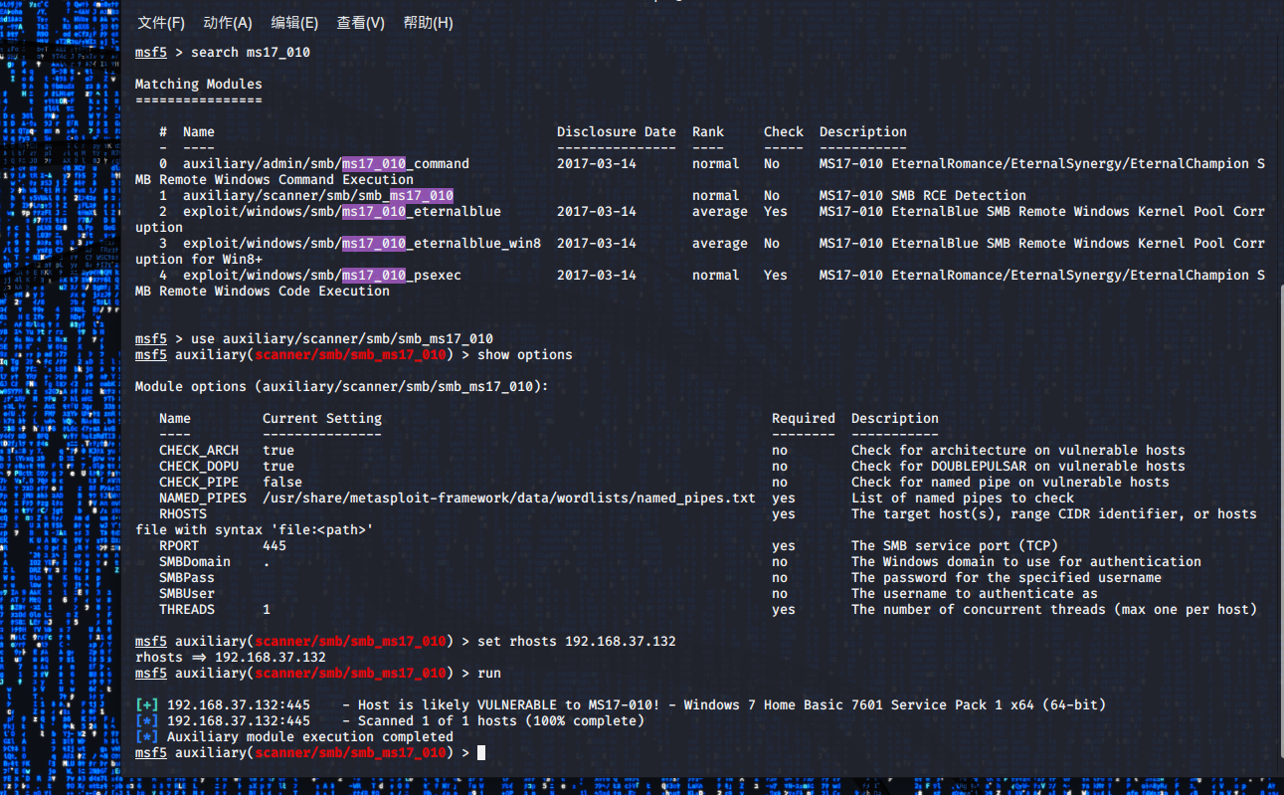This screenshot has width=1284, height=795.
Task: Click the 'Check' column header
Action: click(784, 131)
